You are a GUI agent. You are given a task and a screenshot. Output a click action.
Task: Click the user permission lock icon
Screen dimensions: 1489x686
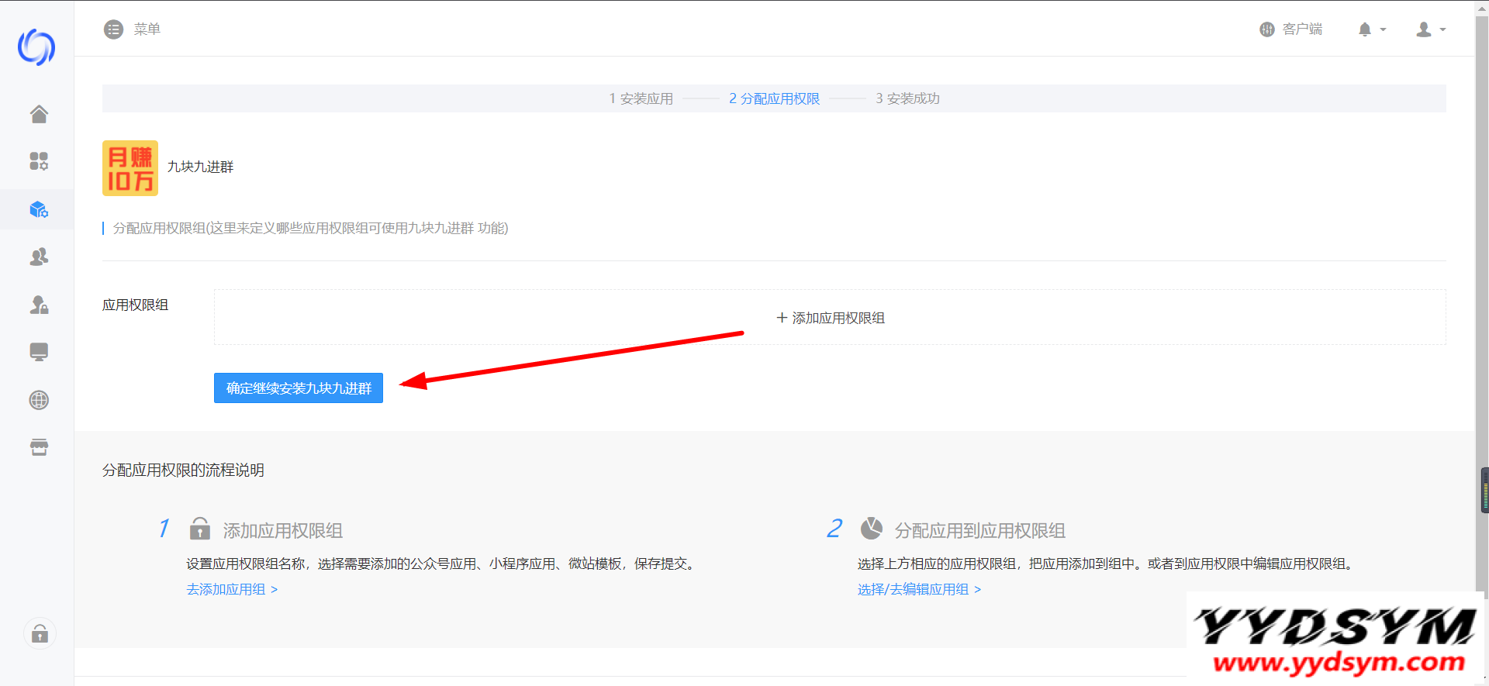click(39, 305)
